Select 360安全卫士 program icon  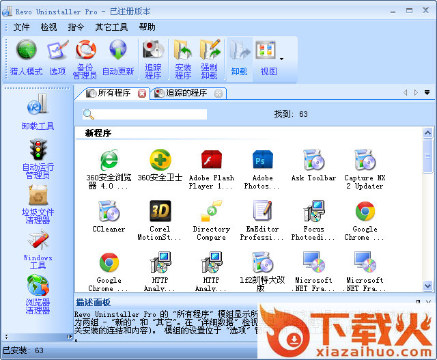[x=160, y=165]
